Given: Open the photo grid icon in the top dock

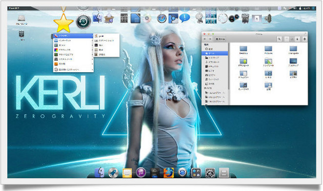Looking at the screenshot, I should pos(211,18).
